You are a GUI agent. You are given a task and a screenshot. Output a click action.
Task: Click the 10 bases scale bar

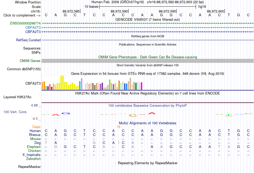click(x=148, y=7)
